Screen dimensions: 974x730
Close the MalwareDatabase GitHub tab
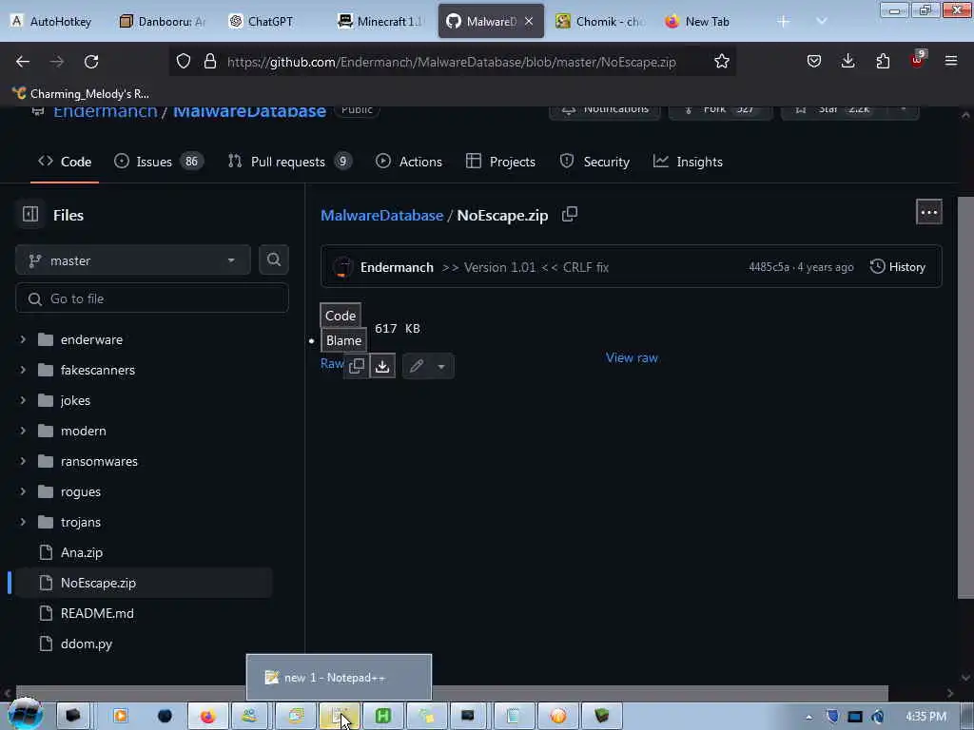529,22
